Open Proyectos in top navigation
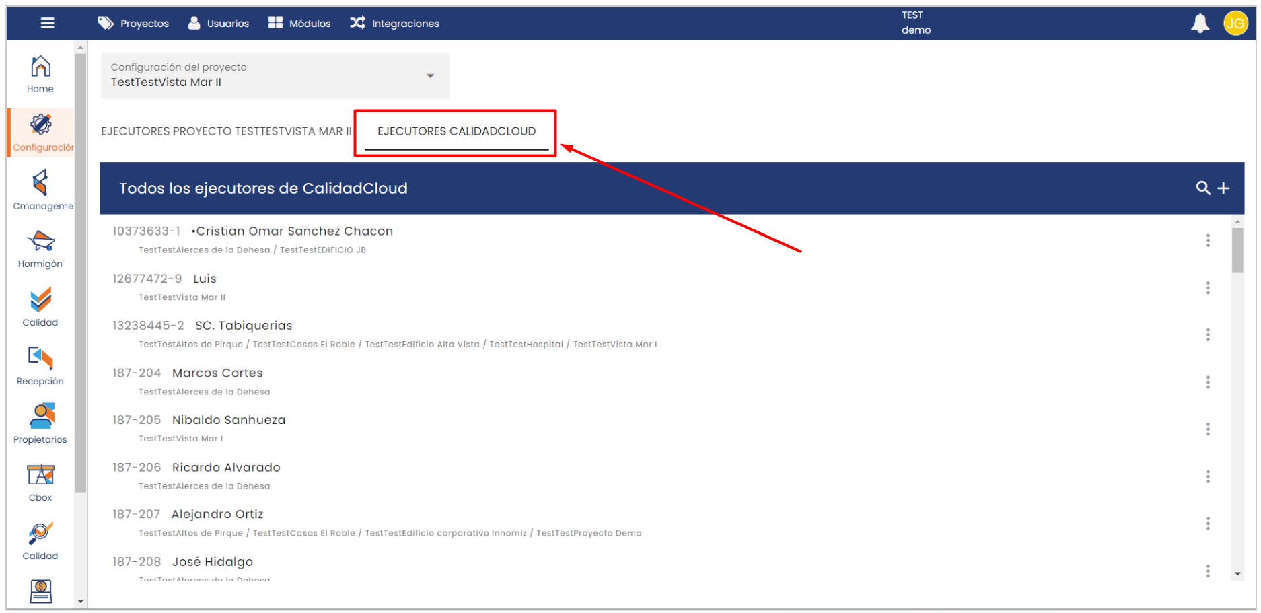Screen dimensions: 1261x613 133,24
